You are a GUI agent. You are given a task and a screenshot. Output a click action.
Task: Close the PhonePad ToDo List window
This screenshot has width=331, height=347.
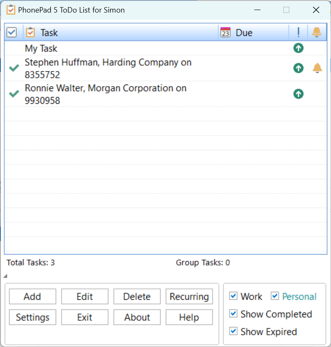coord(316,10)
